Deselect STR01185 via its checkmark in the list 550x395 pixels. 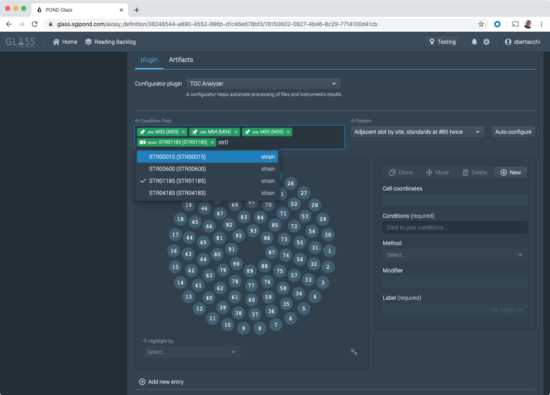(x=143, y=181)
